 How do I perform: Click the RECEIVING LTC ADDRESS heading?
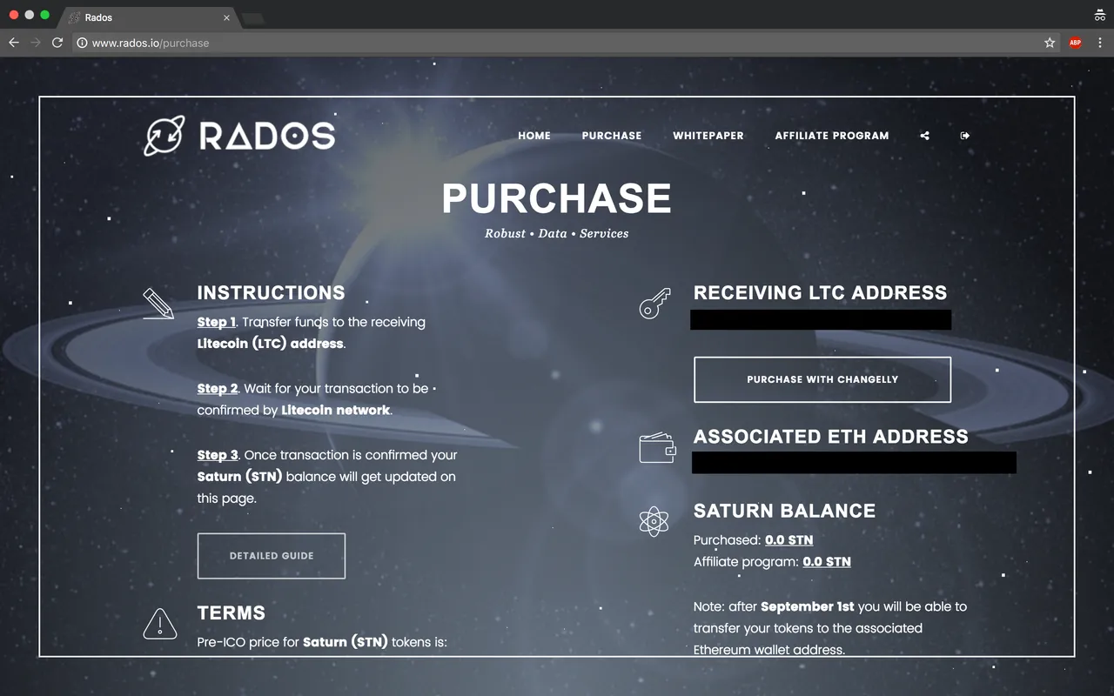[821, 293]
